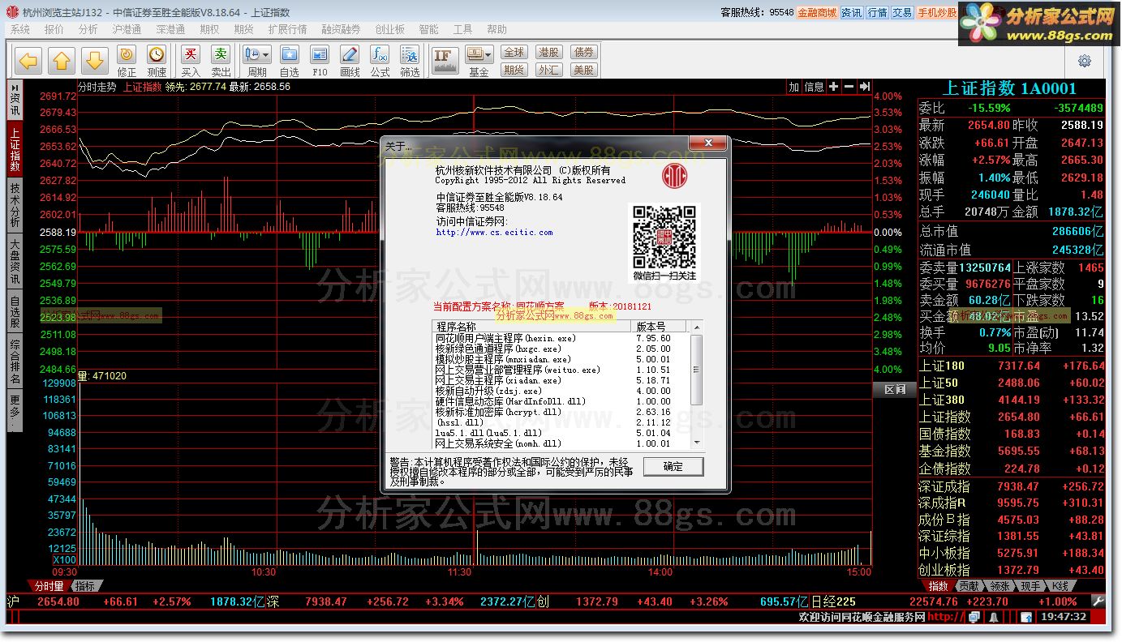Open the 沪港通 menu
The width and height of the screenshot is (1122, 642).
(x=127, y=29)
